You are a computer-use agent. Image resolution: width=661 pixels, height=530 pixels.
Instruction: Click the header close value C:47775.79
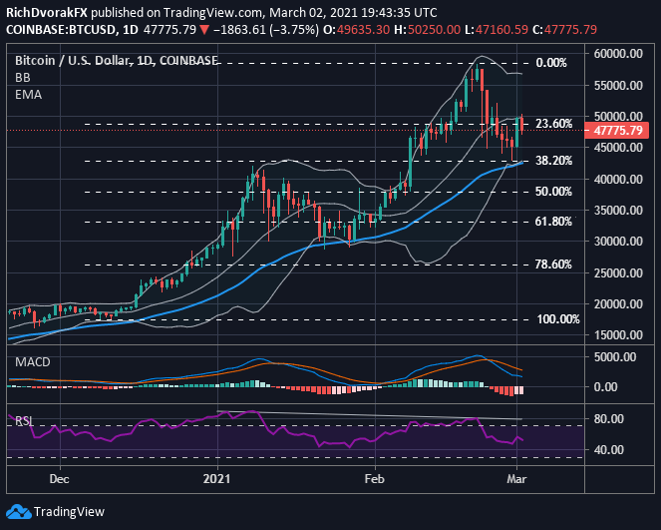pos(564,30)
